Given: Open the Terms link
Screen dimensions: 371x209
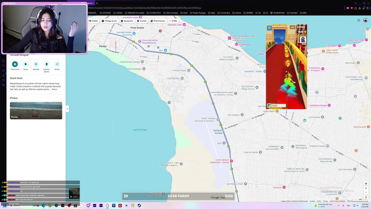Looking at the screenshot, I should [x=319, y=201].
